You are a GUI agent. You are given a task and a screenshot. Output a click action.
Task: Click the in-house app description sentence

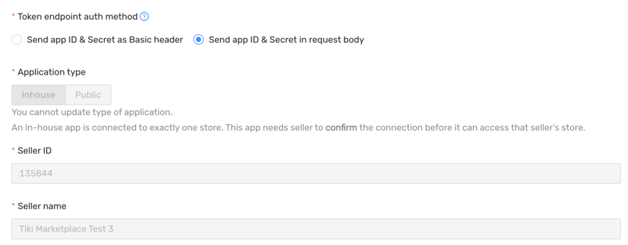pos(299,127)
